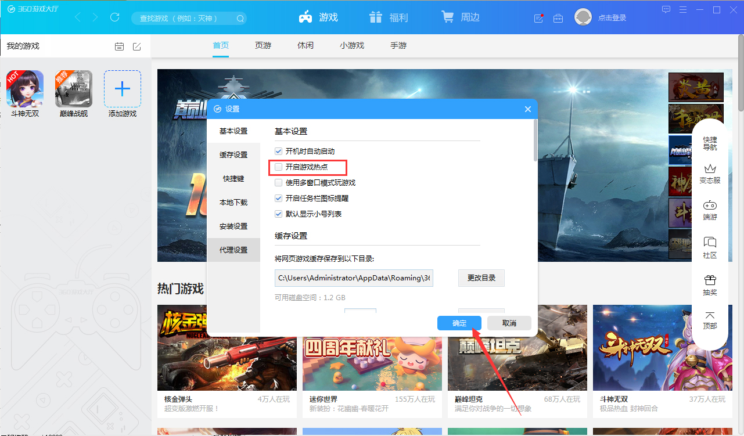Image resolution: width=744 pixels, height=436 pixels.
Task: Enable the 开启游戏热点 checkbox
Action: pyautogui.click(x=278, y=167)
